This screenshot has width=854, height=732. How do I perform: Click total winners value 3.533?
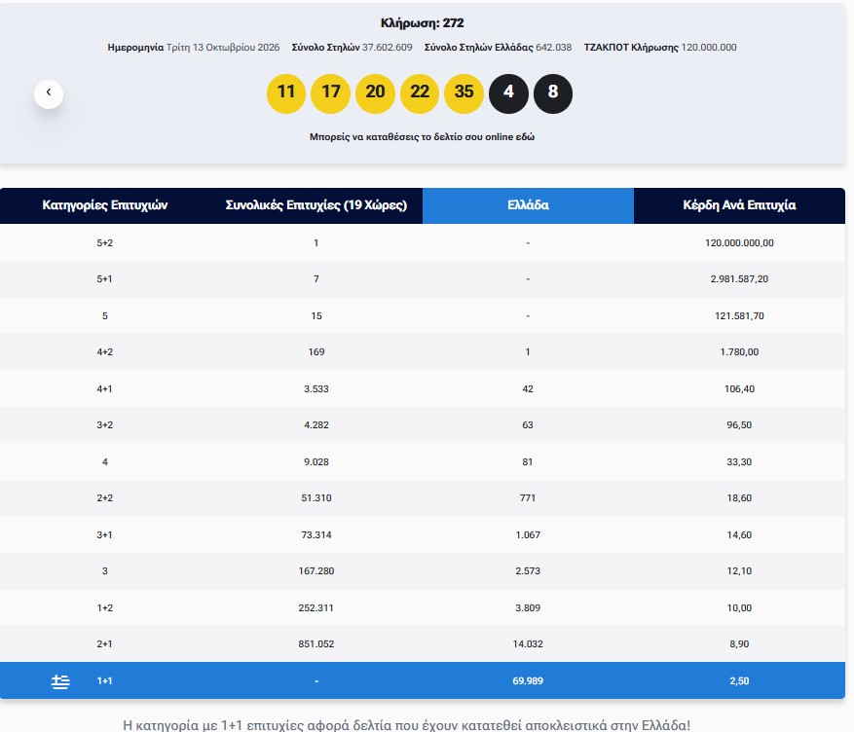(x=316, y=388)
